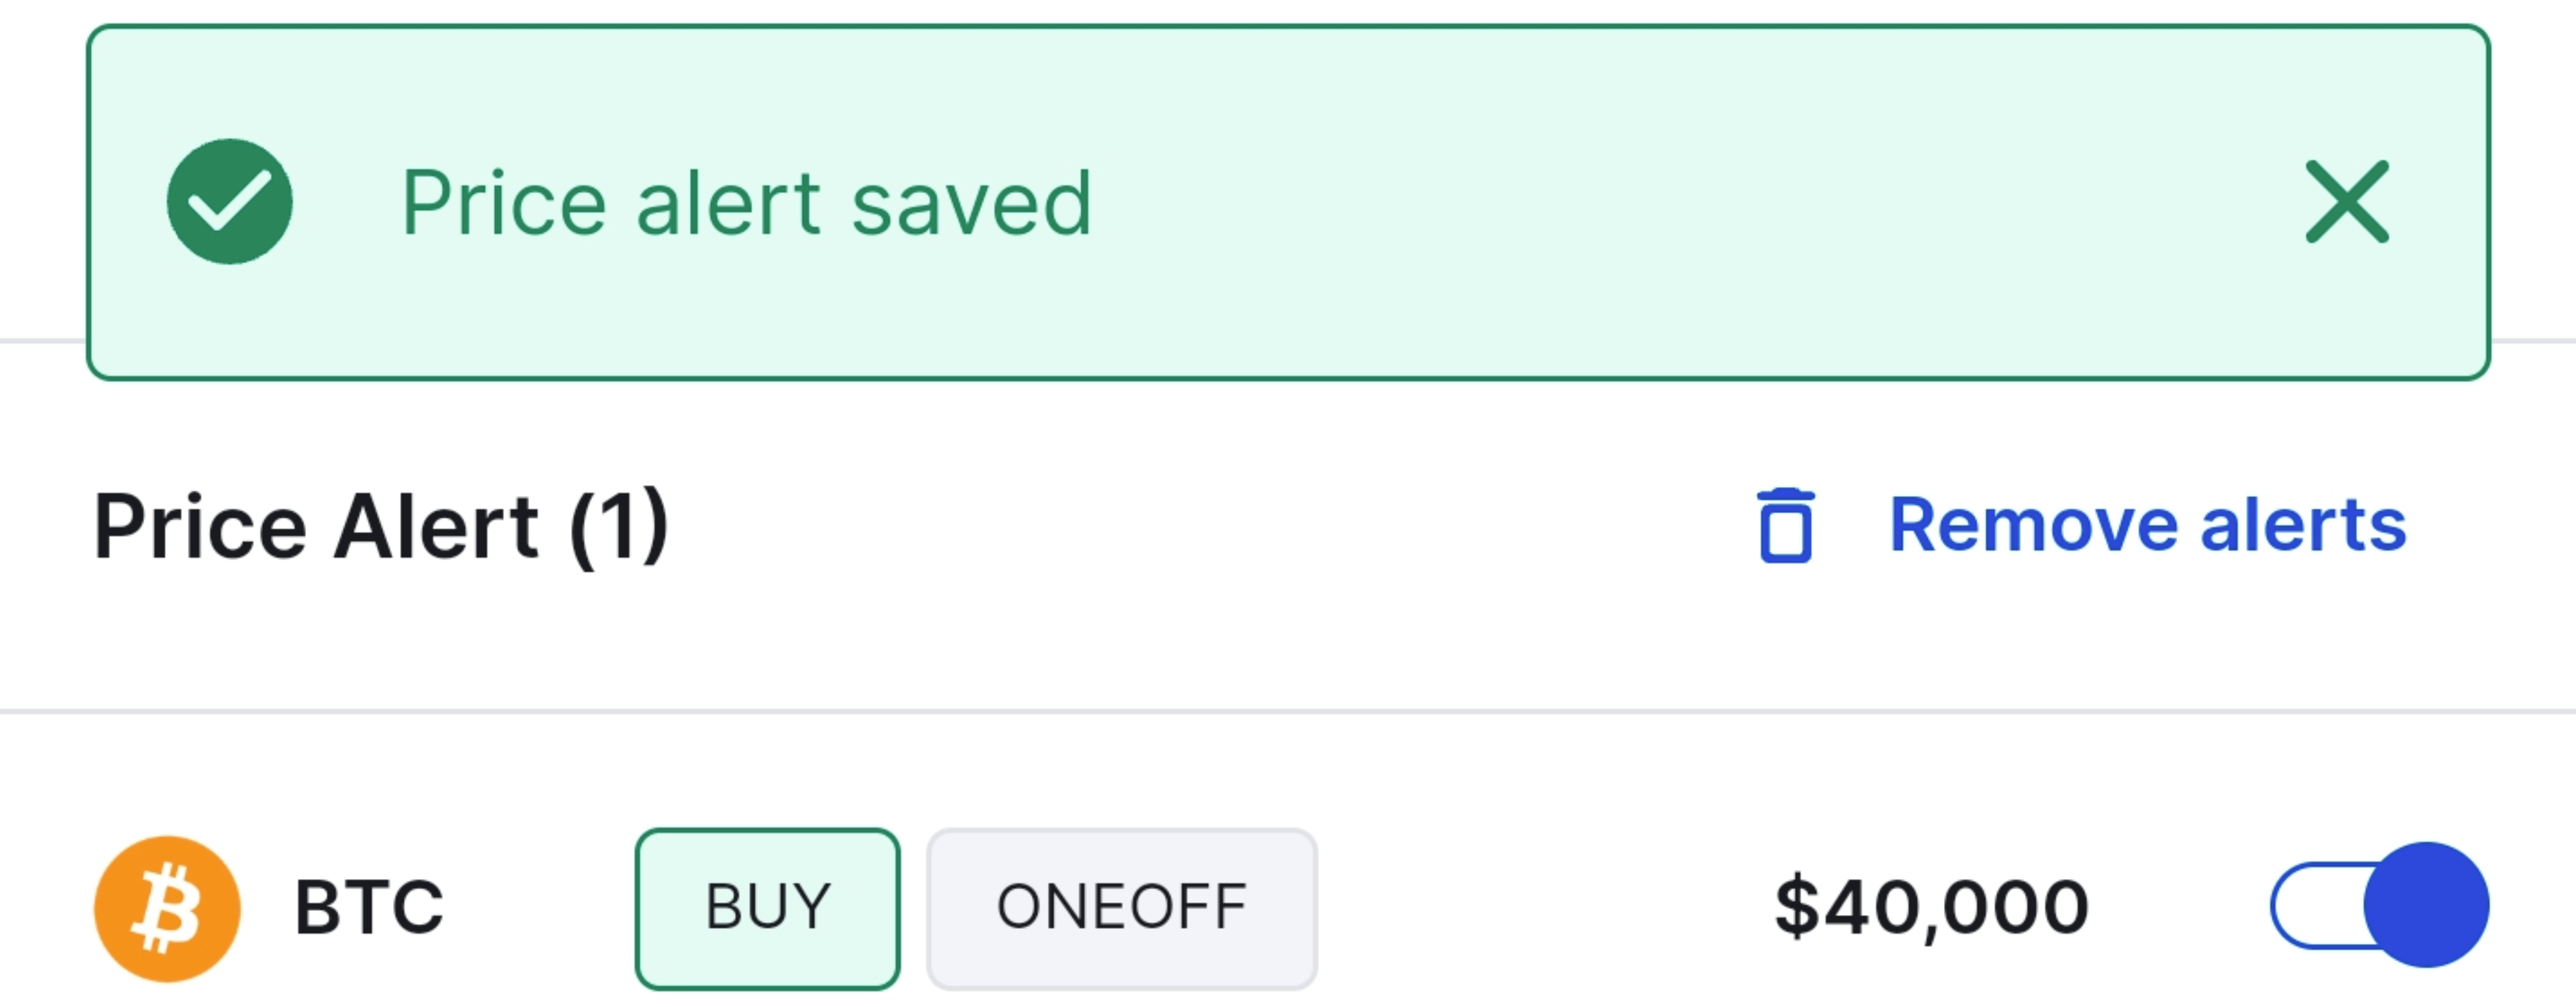This screenshot has height=1007, width=2576.
Task: Select the ONEOFF tag on BTC alert
Action: point(1121,908)
